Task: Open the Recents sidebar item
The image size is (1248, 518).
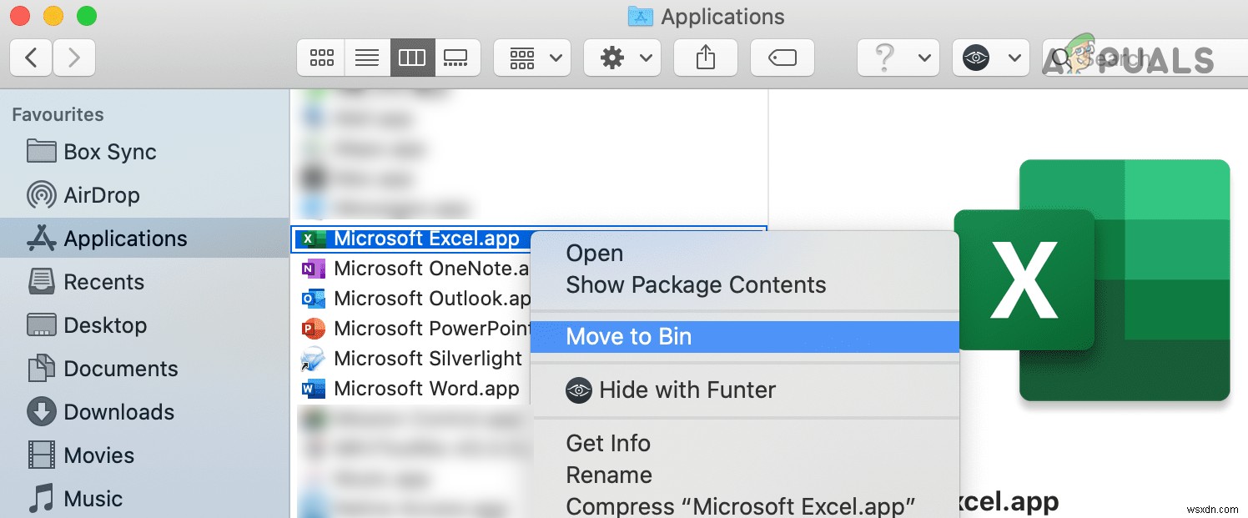Action: pyautogui.click(x=103, y=282)
